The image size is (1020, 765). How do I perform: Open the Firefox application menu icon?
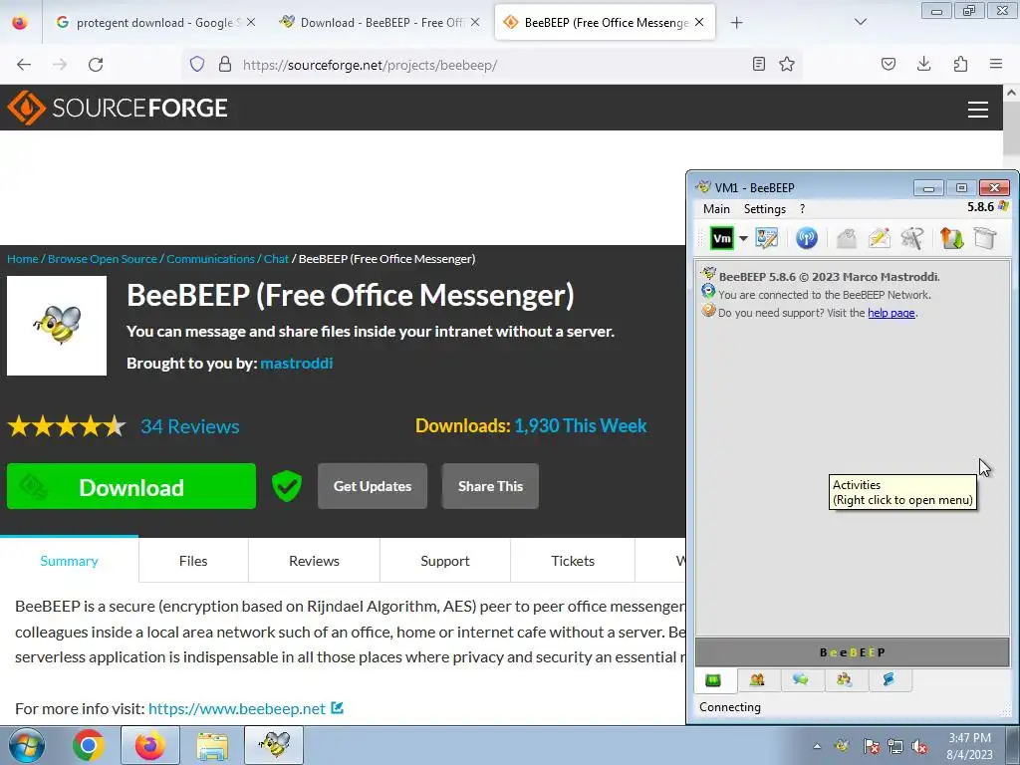[996, 64]
